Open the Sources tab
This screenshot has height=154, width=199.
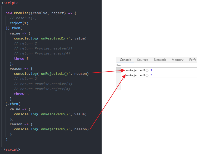tap(142, 60)
